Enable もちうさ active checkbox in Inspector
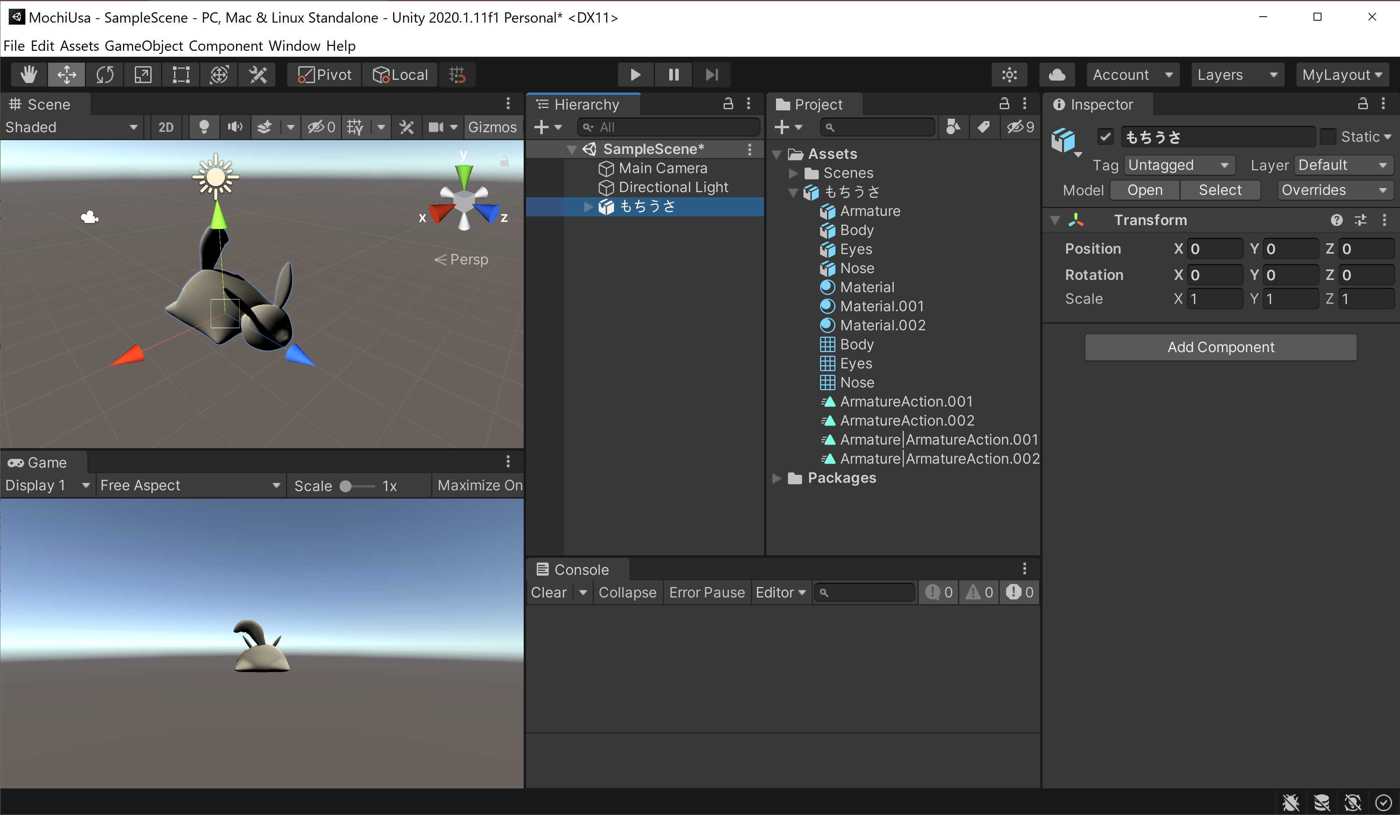Image resolution: width=1400 pixels, height=815 pixels. pos(1106,137)
